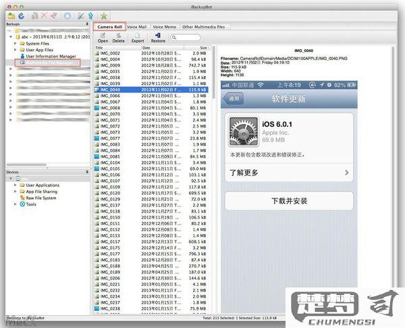Select the IMG_0183 row
Viewport: 405px width, 328px height.
coord(151,260)
